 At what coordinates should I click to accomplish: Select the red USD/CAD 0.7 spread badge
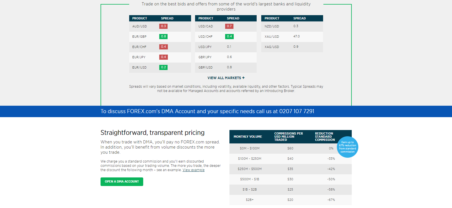point(229,26)
